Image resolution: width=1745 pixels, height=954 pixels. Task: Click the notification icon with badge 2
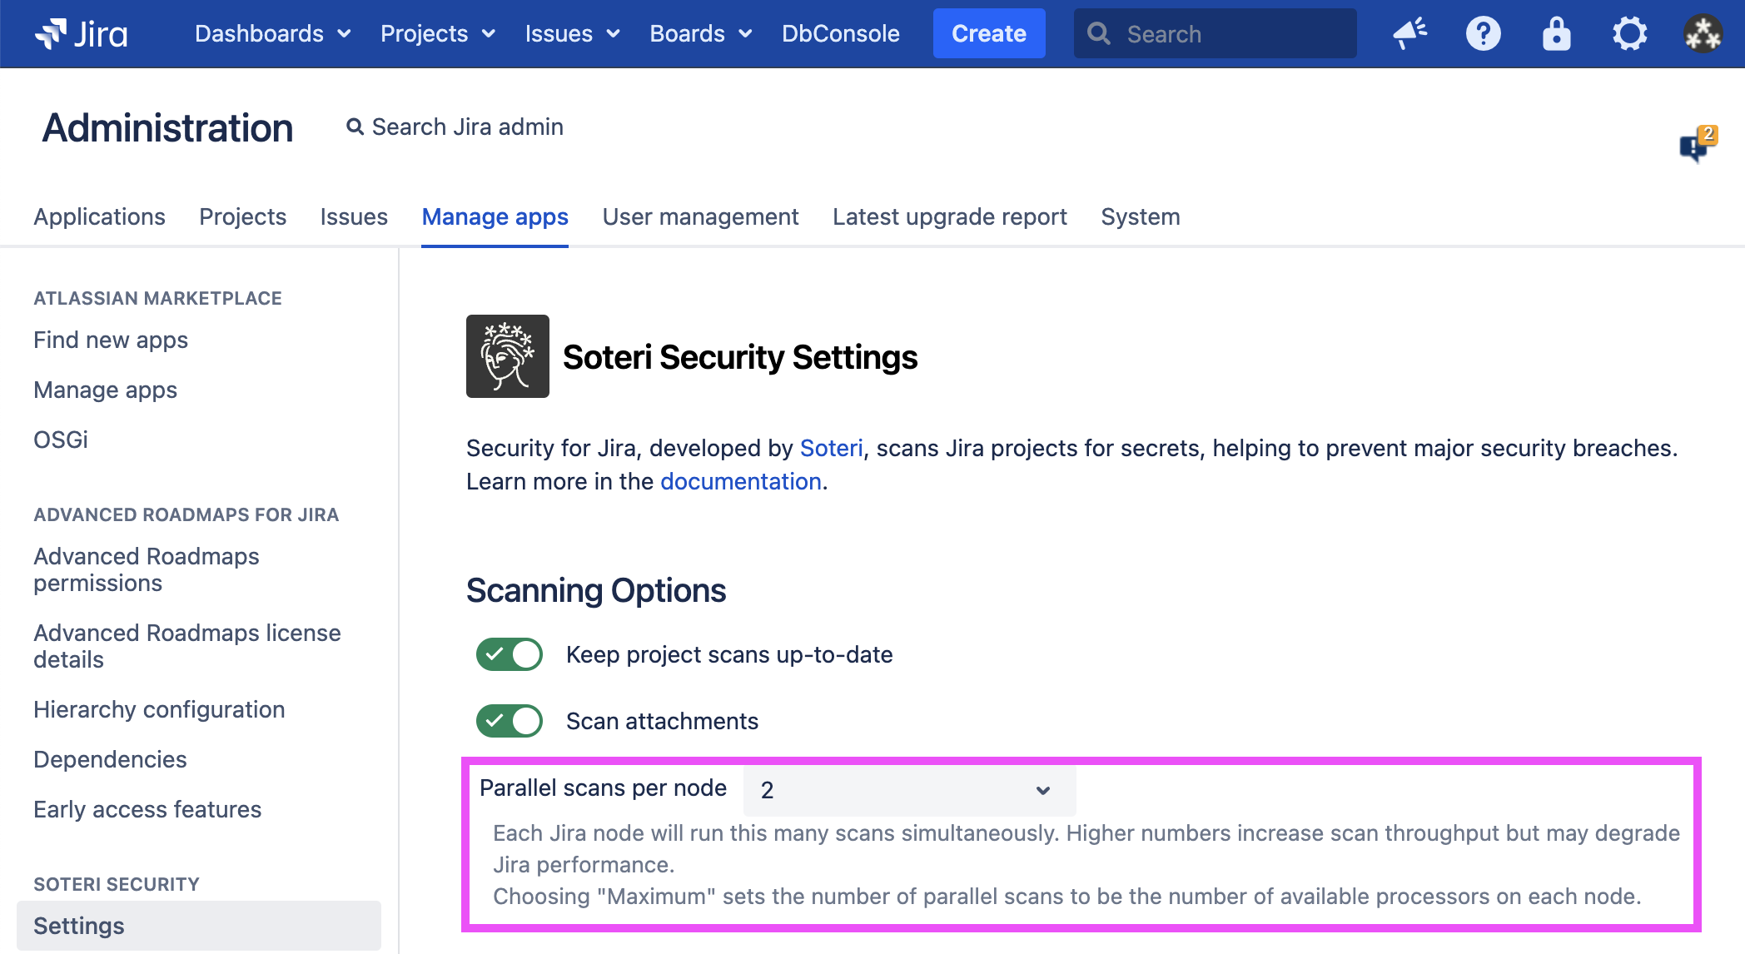pos(1697,147)
